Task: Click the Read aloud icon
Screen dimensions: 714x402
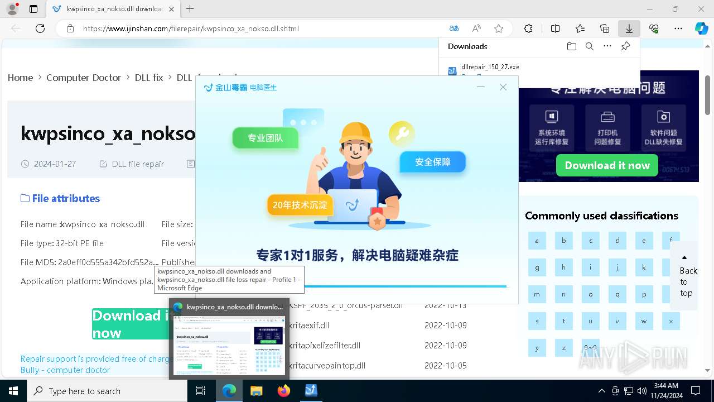Action: coord(476,28)
